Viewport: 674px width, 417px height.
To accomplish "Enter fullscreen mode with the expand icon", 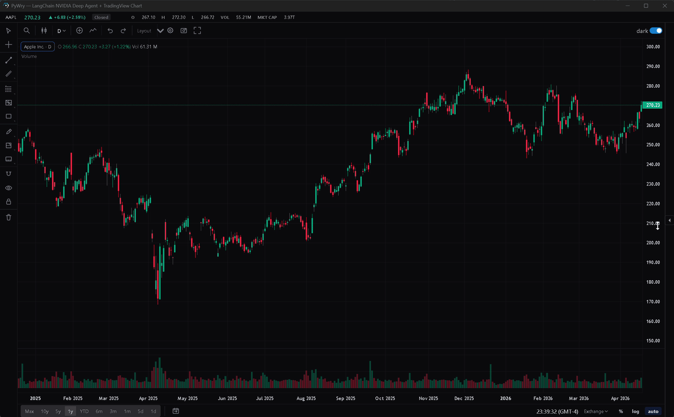I will coord(197,30).
